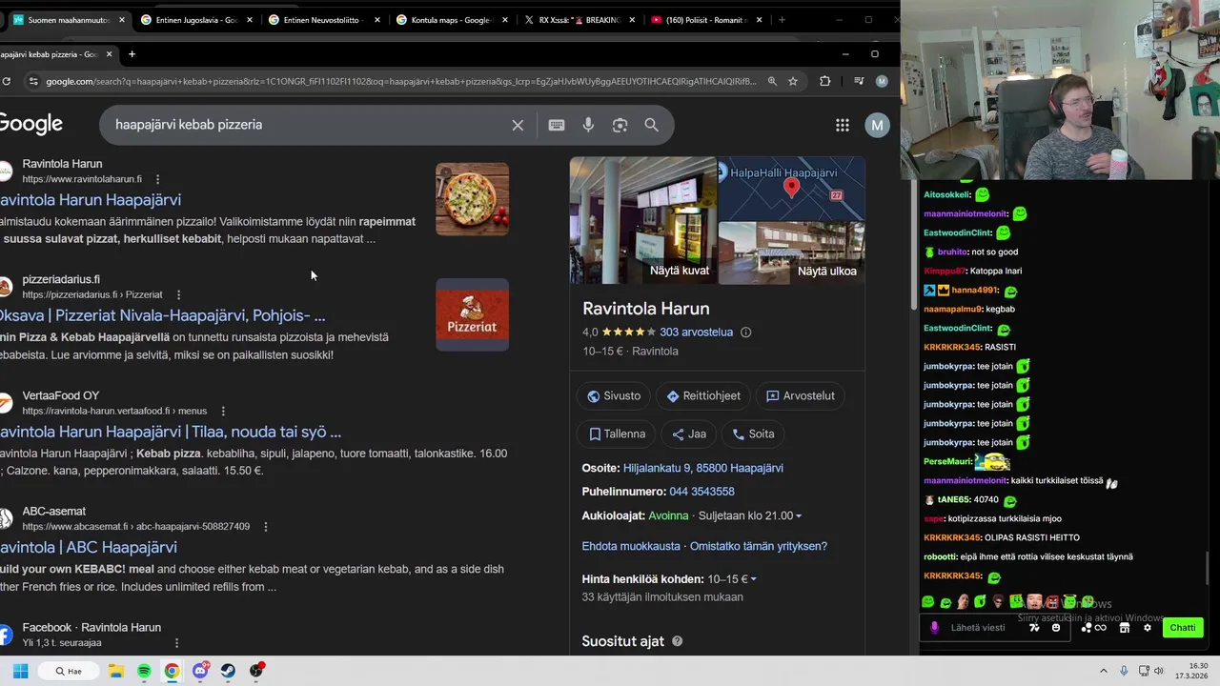Click the Reittiohjeet directions button
This screenshot has height=686, width=1220.
(703, 396)
